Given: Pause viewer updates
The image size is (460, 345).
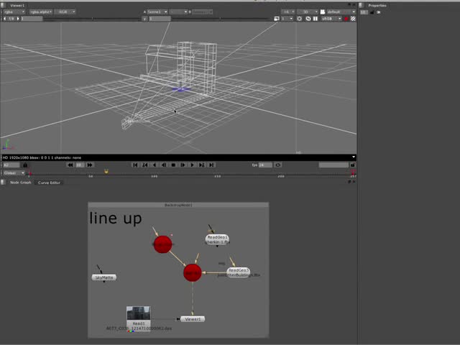Looking at the screenshot, I should coord(316,19).
